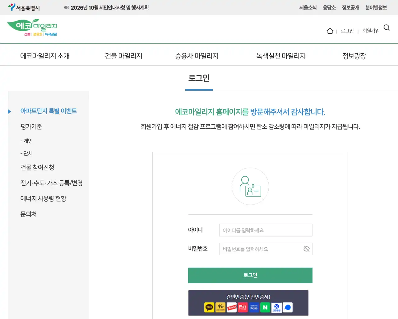Image resolution: width=398 pixels, height=319 pixels.
Task: Open 아파트단지 특별 이벤트 sidebar item
Action: [49, 111]
